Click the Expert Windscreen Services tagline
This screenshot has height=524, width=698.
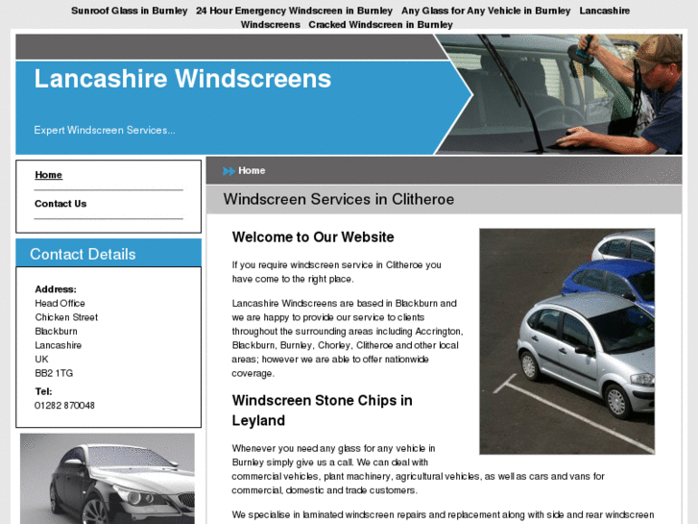pos(105,130)
